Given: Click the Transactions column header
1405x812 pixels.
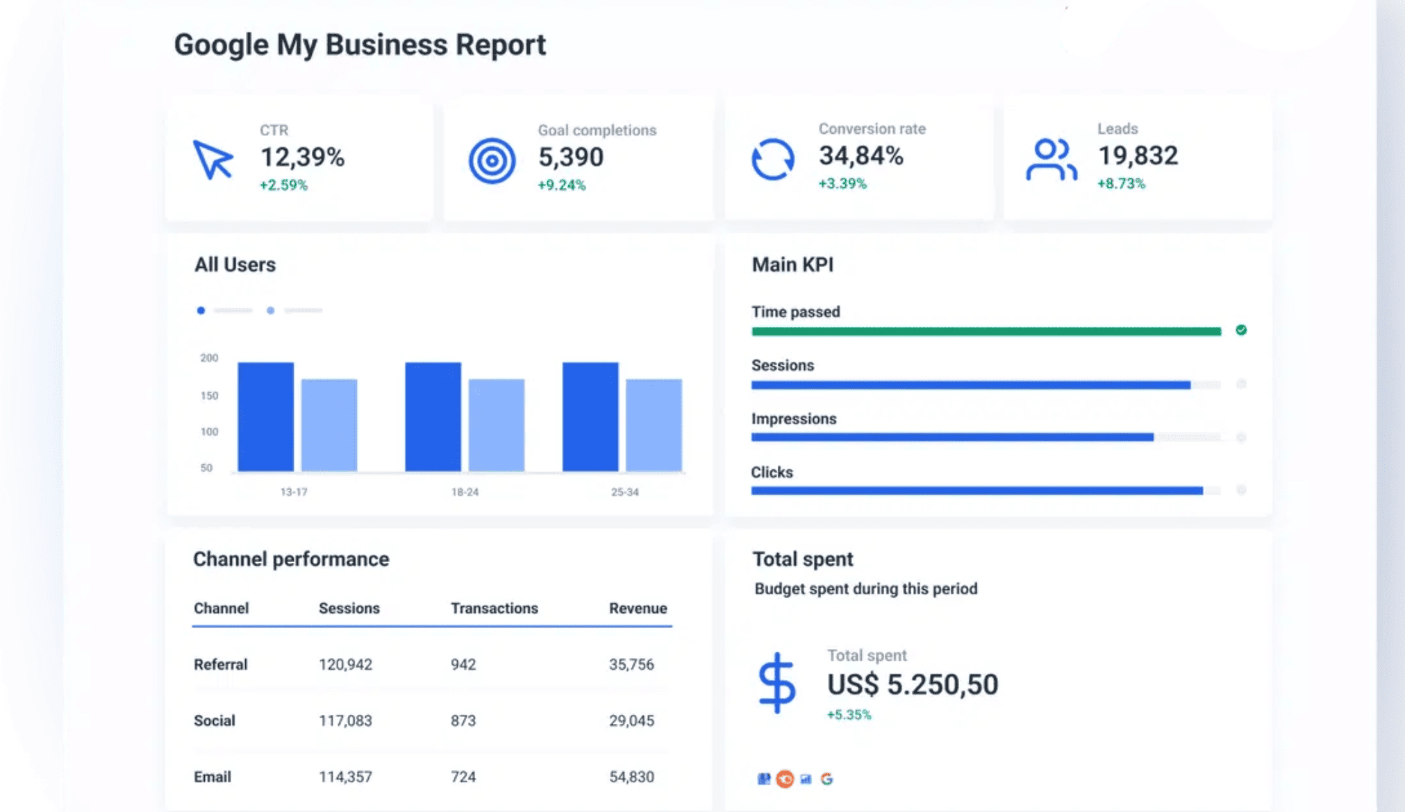Looking at the screenshot, I should (x=494, y=608).
